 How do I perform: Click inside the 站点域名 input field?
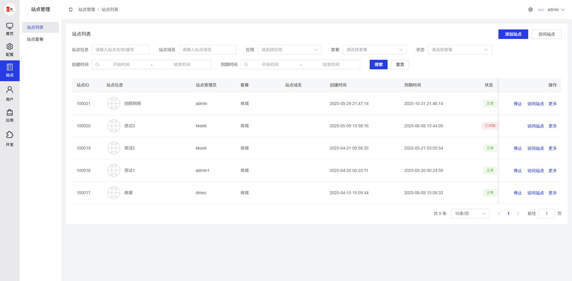click(207, 50)
